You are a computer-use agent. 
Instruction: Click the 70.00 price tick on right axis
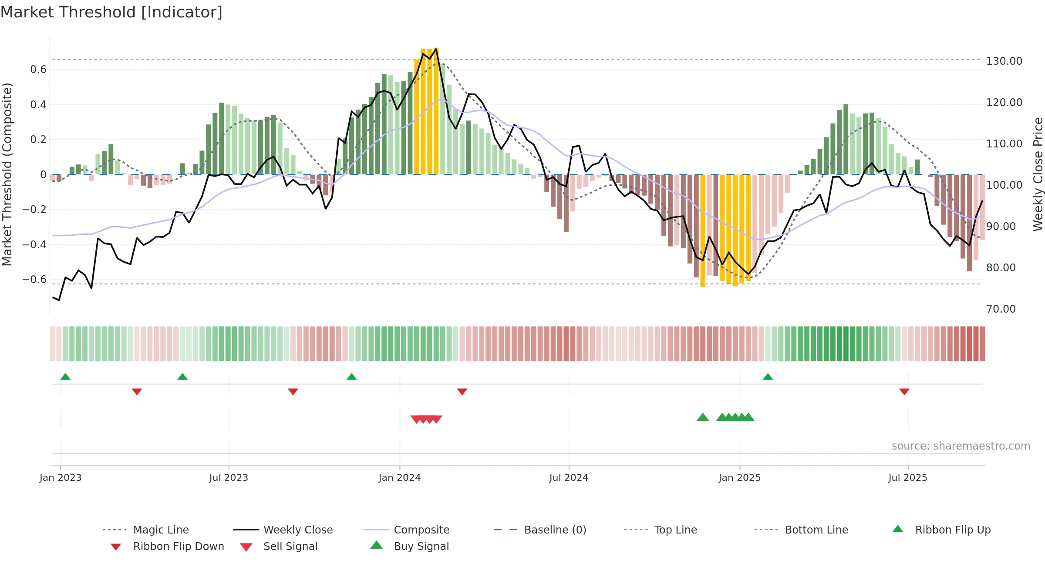click(1001, 309)
